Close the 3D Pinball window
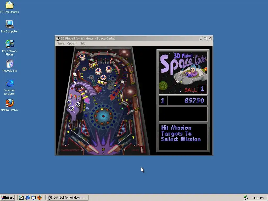The image size is (268, 201). tap(210, 38)
